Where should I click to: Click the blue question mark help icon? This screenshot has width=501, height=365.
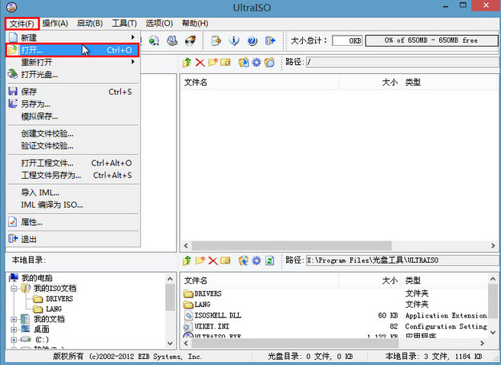[x=252, y=40]
